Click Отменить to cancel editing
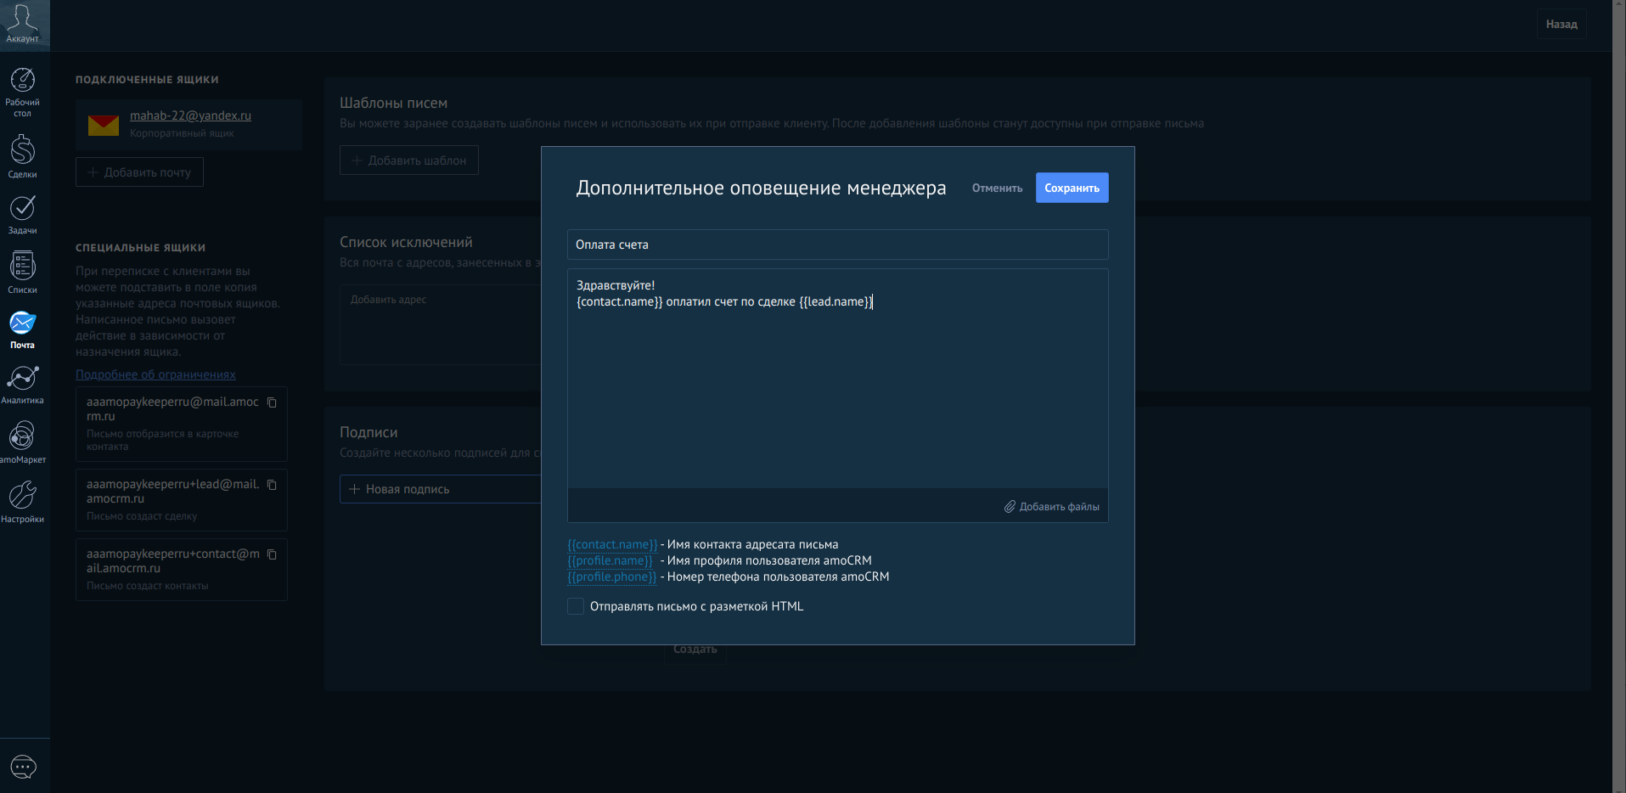The width and height of the screenshot is (1626, 793). pos(997,188)
